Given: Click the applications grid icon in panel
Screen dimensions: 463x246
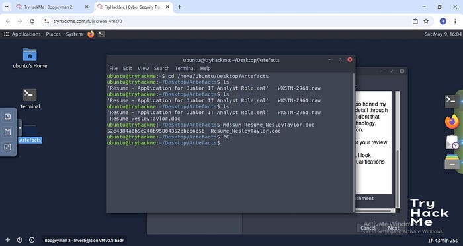Looking at the screenshot, I should 6,34.
